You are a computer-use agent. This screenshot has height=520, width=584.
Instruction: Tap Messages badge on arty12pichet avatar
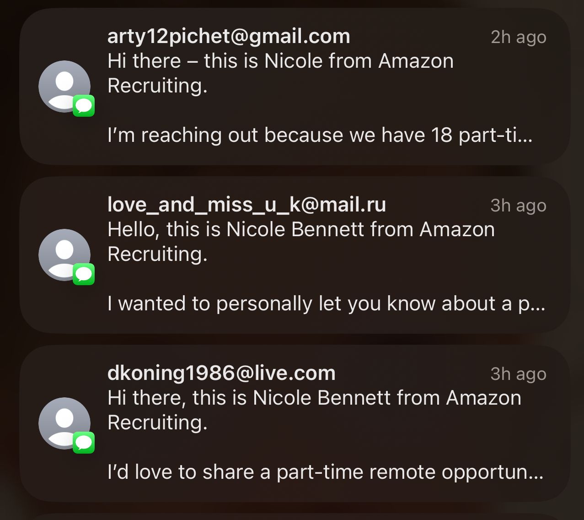(x=84, y=106)
